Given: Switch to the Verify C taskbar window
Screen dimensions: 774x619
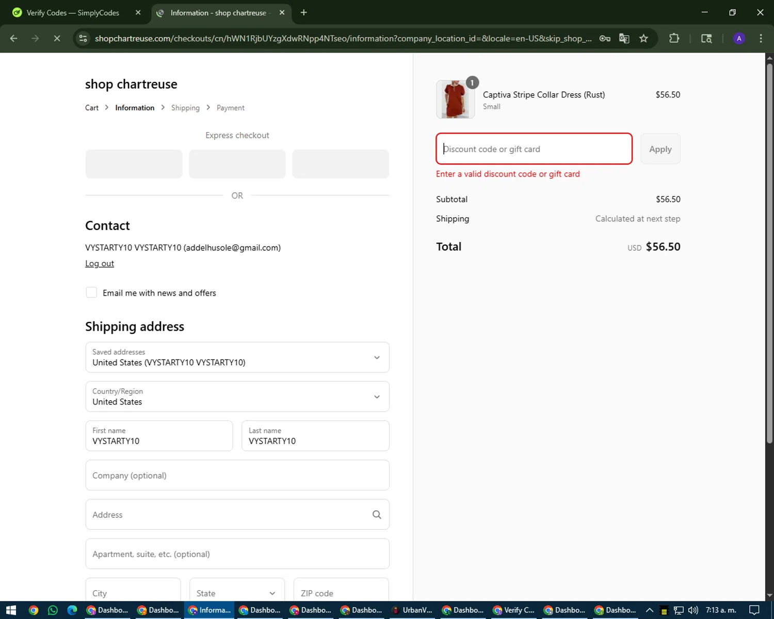Looking at the screenshot, I should click(514, 610).
